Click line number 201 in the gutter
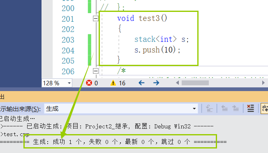268x153 pixels. click(68, 19)
